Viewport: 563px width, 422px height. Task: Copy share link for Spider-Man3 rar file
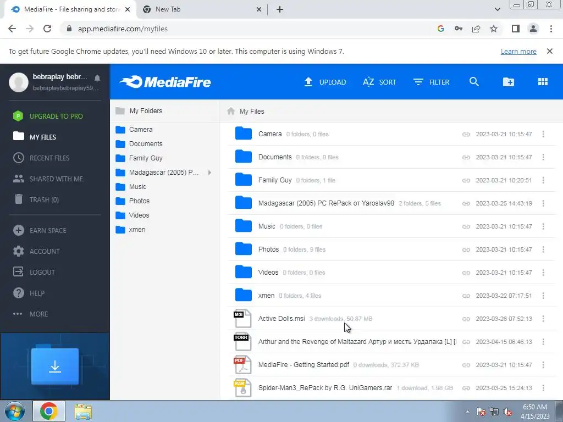click(466, 388)
